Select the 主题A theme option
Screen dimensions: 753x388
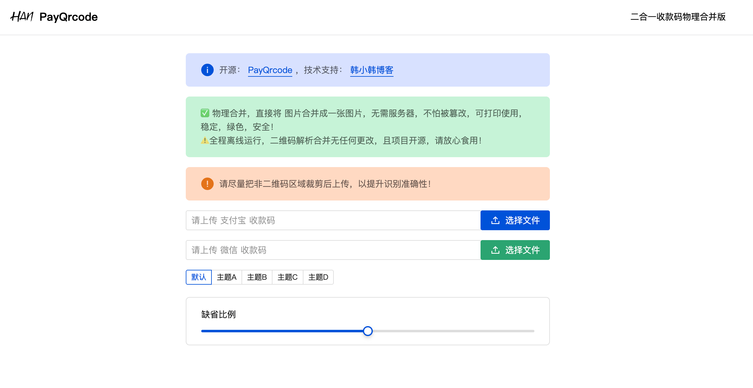[227, 277]
